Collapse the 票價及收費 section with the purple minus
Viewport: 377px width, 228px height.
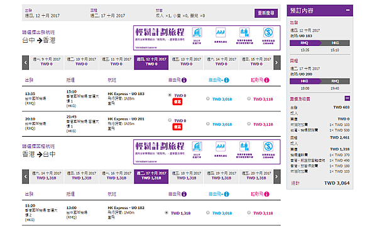coord(347,98)
